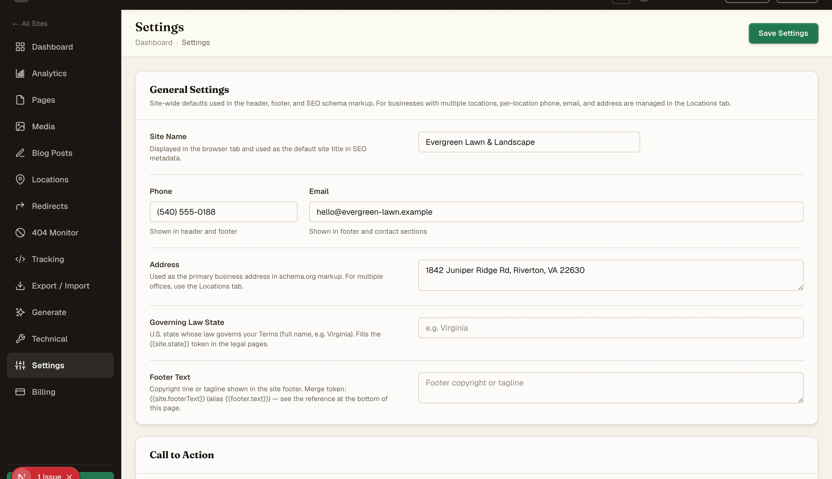The width and height of the screenshot is (832, 479).
Task: Open Export / Import section
Action: point(60,286)
